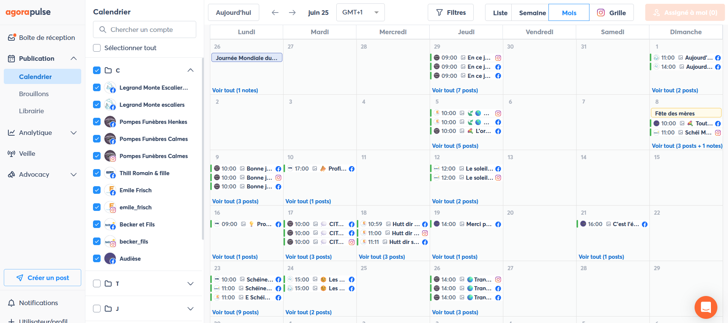Uncheck Legrand Monte escaliers checkbox
This screenshot has height=323, width=728.
coord(97,104)
